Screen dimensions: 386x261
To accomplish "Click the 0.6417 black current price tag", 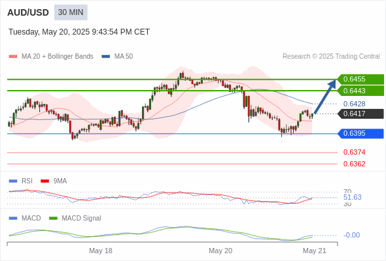I will (360, 114).
